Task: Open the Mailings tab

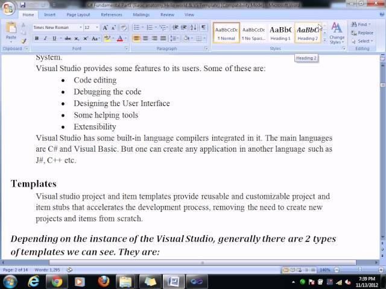Action: tap(141, 14)
